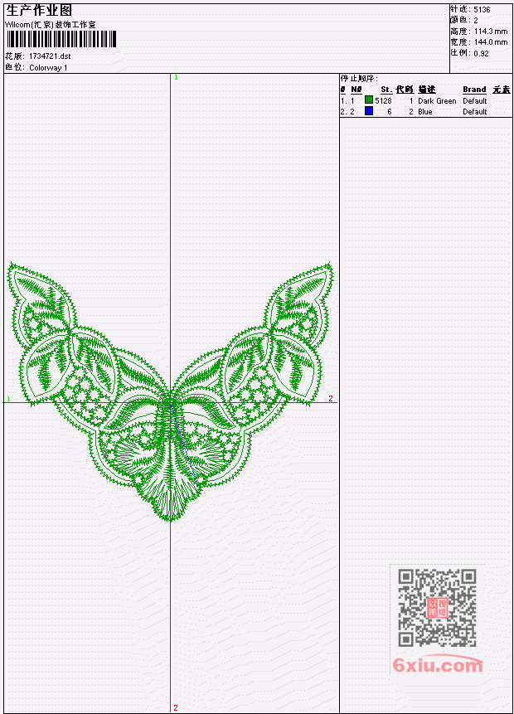The width and height of the screenshot is (514, 714).
Task: Click the barcode under the studio name
Action: coord(61,39)
